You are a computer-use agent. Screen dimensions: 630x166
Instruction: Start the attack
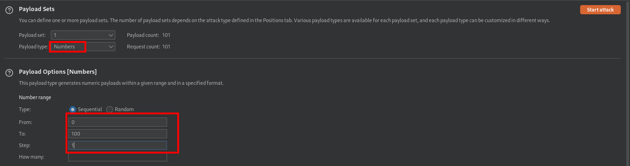click(600, 10)
